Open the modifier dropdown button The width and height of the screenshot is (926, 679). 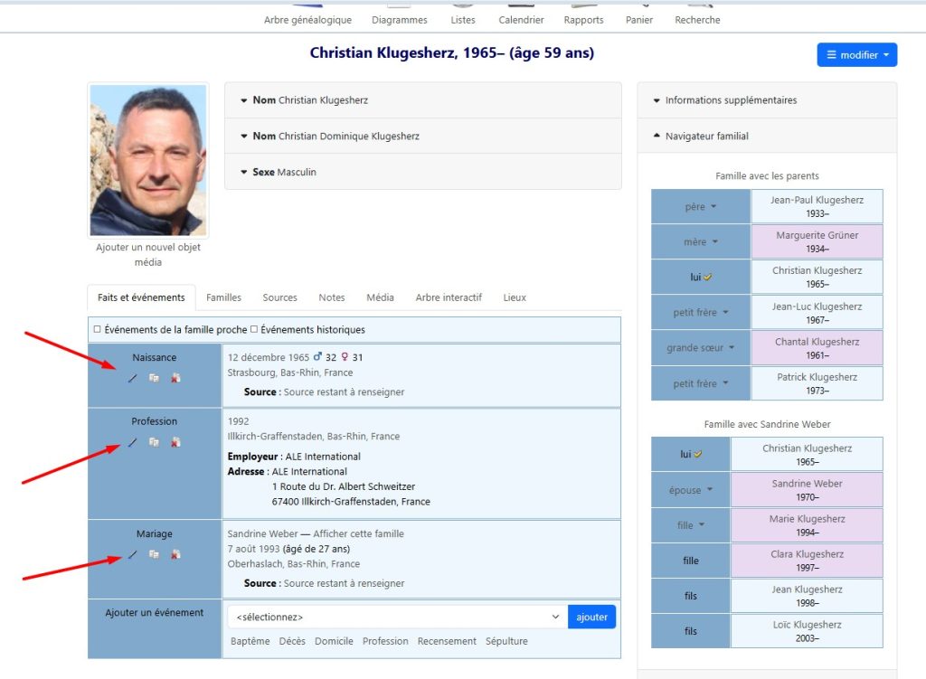(x=856, y=55)
